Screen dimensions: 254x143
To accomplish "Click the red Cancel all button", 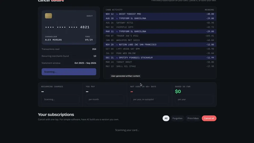I will (x=209, y=118).
